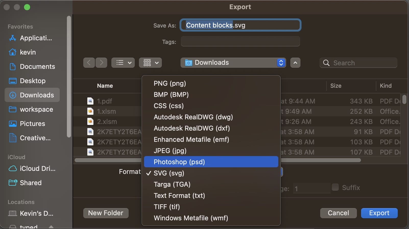
Task: Sort by Size column header
Action: [336, 86]
